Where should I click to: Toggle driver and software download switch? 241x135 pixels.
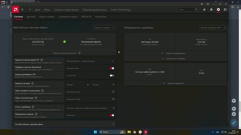point(112,75)
